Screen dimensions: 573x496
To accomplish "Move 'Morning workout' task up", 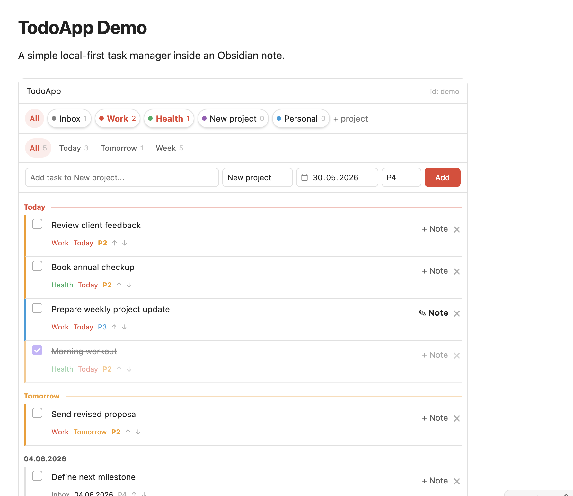I will point(119,369).
